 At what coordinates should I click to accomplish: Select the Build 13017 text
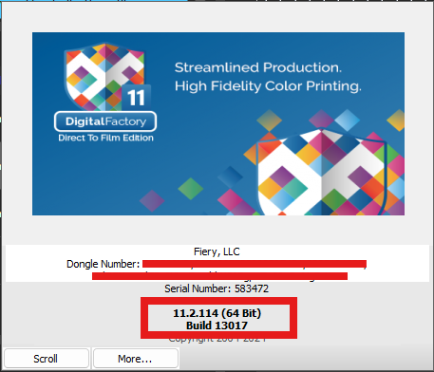pyautogui.click(x=217, y=325)
